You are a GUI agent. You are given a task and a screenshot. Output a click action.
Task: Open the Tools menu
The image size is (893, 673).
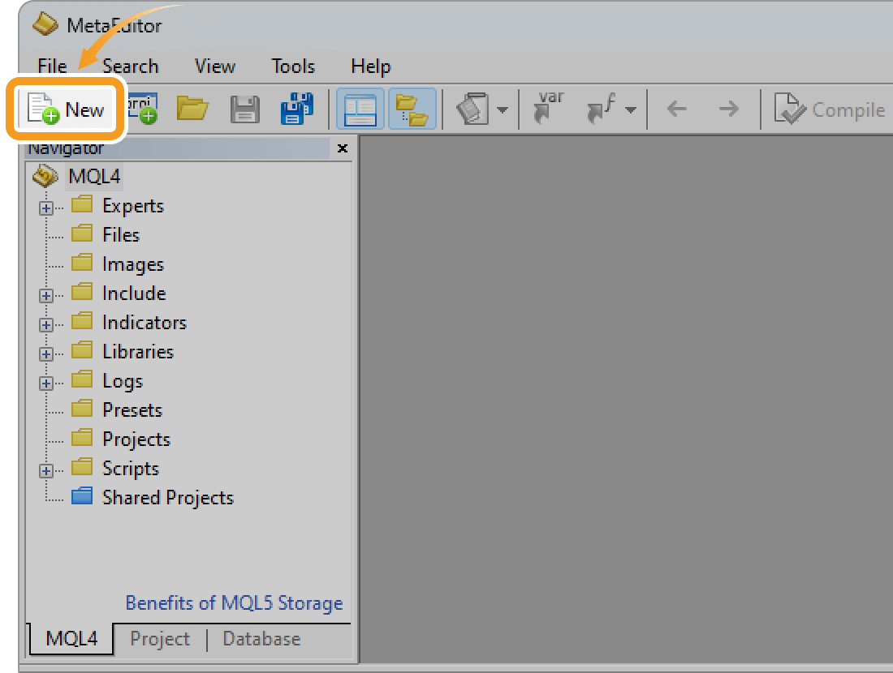tap(292, 66)
